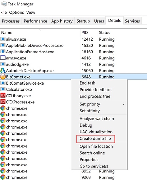Choose Open file location

(96, 146)
